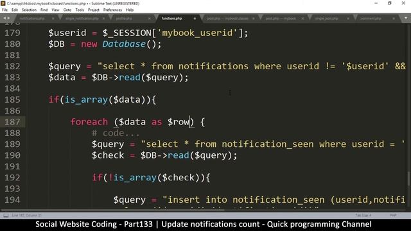Click unsaved dot on functions.php tab

tap(195, 19)
